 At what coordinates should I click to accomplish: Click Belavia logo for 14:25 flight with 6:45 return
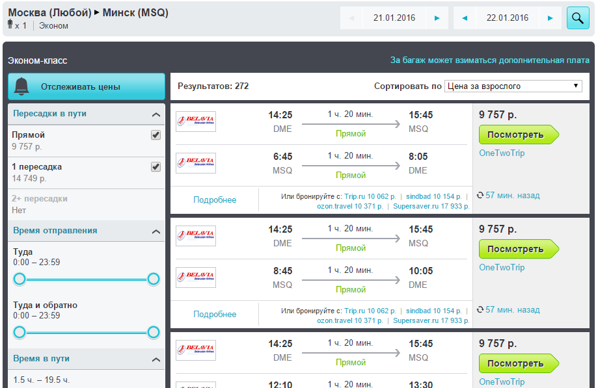coord(196,122)
